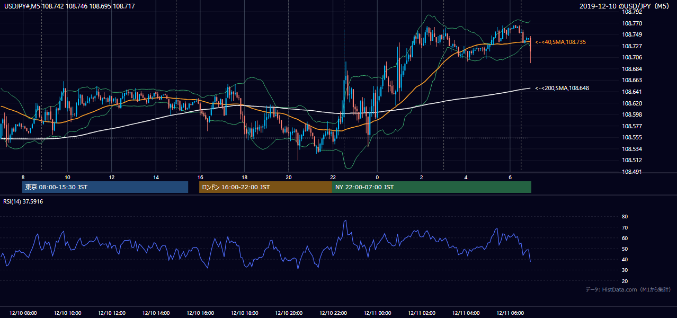
Task: Click the 12/11 00:00 time label
Action: pyautogui.click(x=377, y=313)
